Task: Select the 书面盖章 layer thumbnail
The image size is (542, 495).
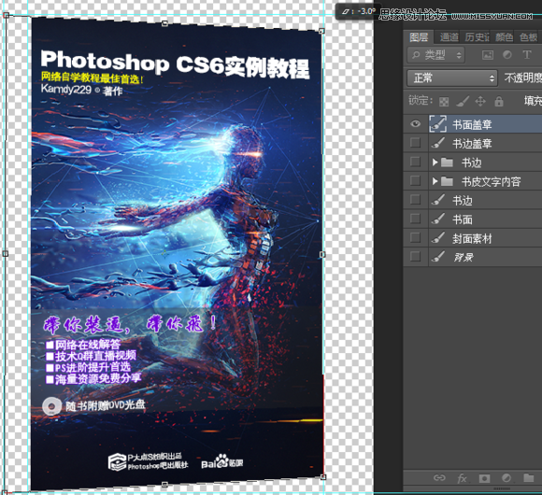Action: click(438, 124)
